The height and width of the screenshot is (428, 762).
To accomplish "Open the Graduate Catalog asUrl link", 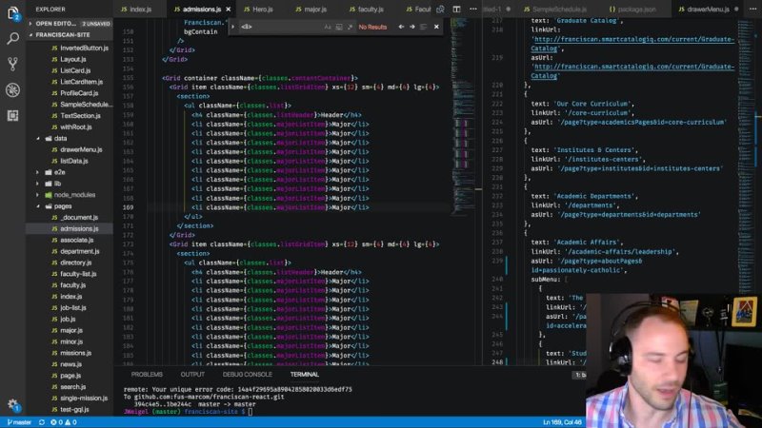I will click(632, 71).
